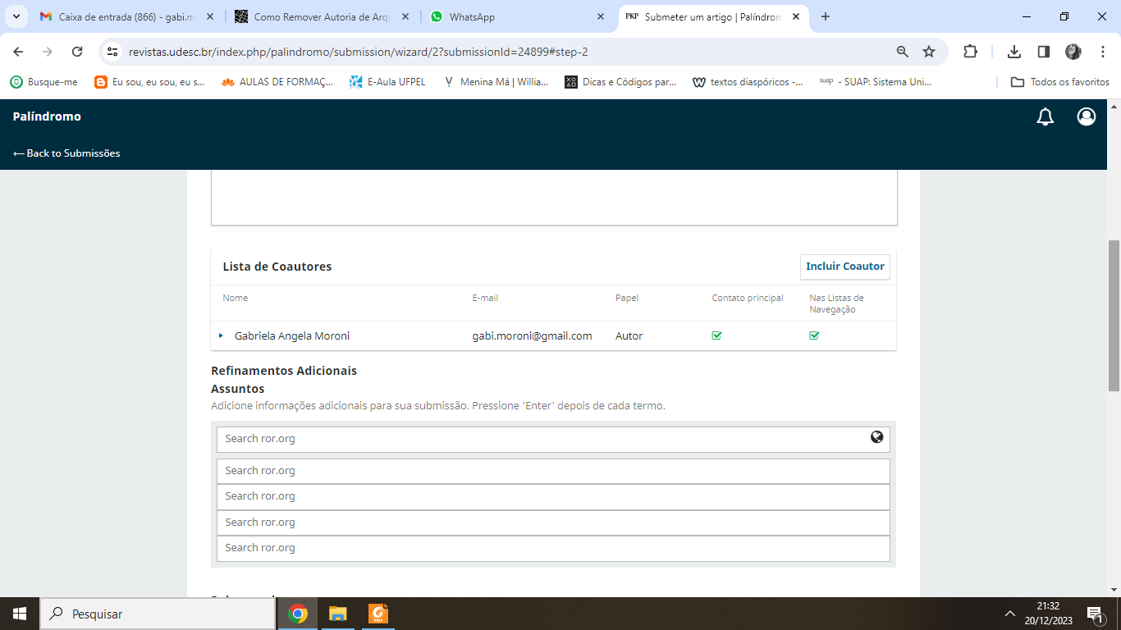This screenshot has width=1121, height=630.
Task: Toggle the Nas Listas de Navegação checkbox
Action: pyautogui.click(x=814, y=336)
